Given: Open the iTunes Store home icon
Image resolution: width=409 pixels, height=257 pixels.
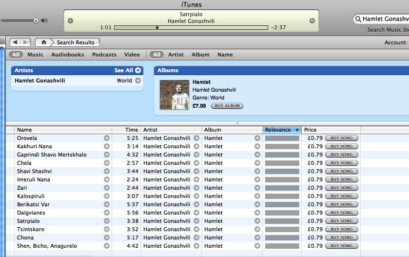Looking at the screenshot, I should click(x=43, y=42).
